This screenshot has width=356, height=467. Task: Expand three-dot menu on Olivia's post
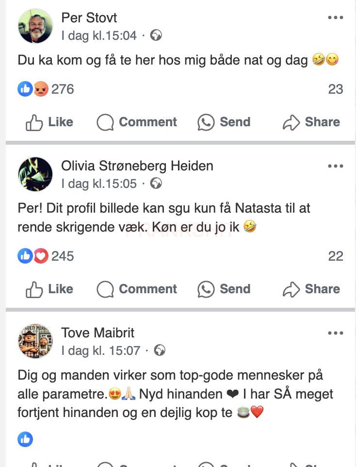[x=335, y=166]
